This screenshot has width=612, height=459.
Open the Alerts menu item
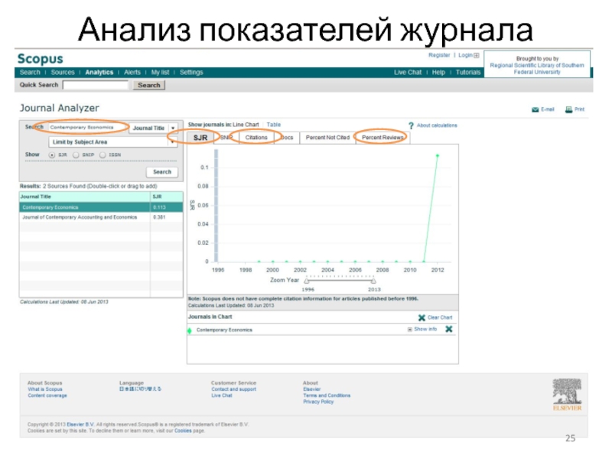coord(132,72)
